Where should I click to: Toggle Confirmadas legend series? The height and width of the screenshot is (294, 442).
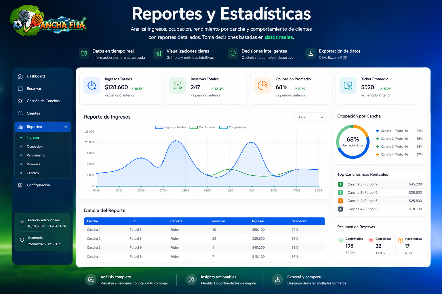pyautogui.click(x=203, y=127)
